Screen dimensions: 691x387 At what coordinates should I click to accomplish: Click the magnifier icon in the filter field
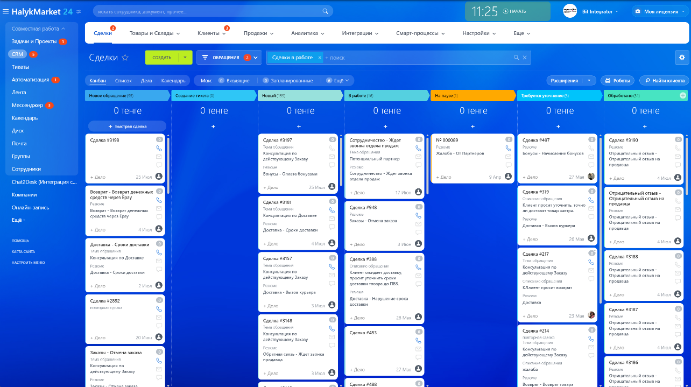516,58
